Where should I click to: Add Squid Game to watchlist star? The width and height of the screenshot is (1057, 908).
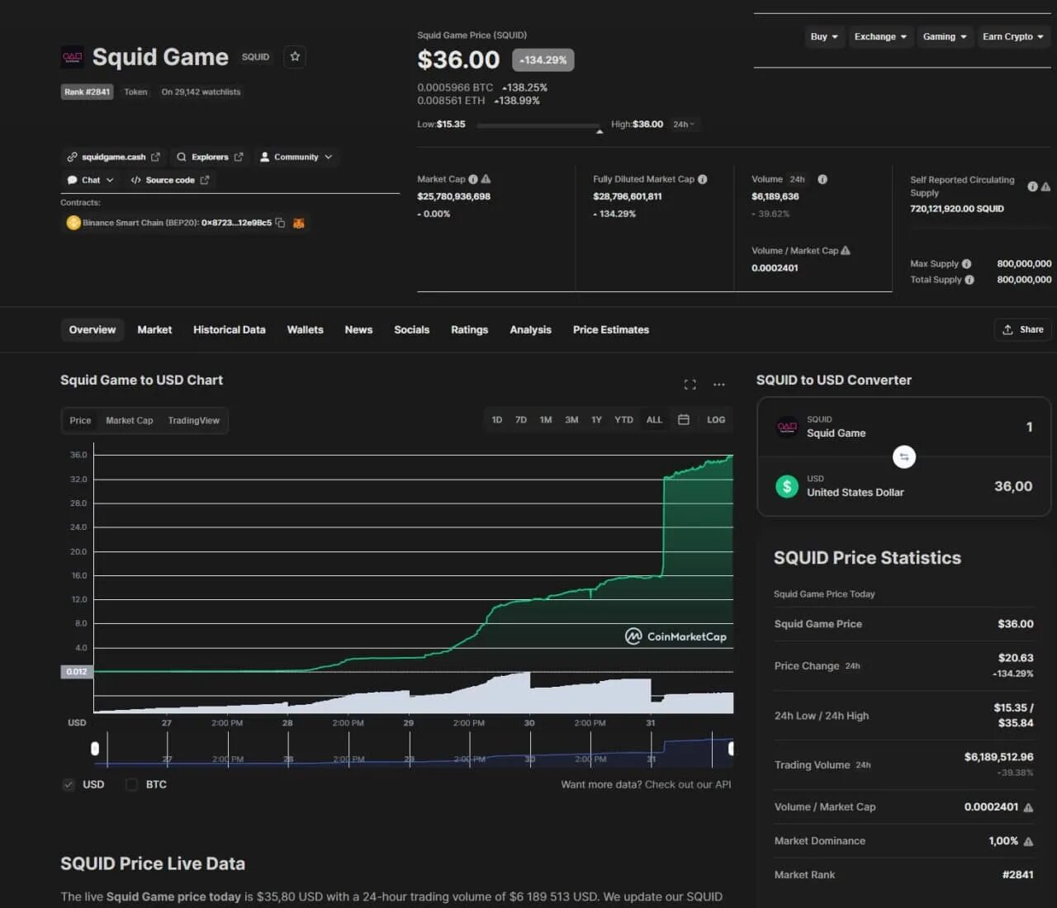click(295, 57)
